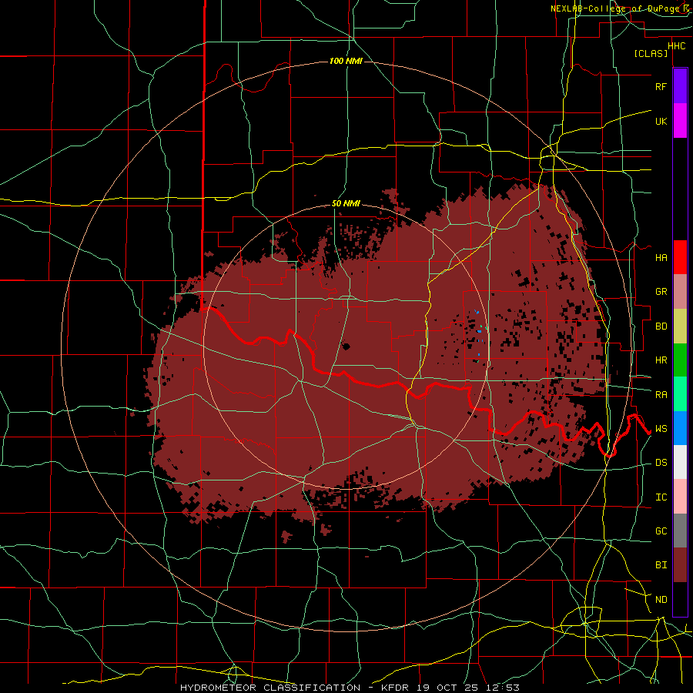The width and height of the screenshot is (693, 693).
Task: Click the magenta UK color swatch
Action: 680,121
